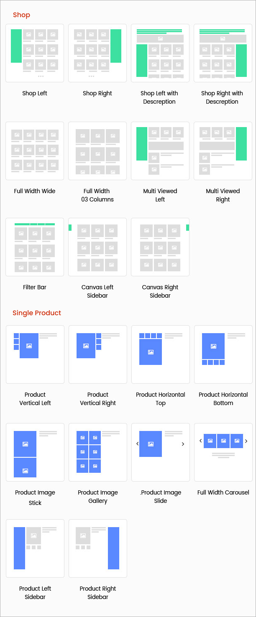Open the Shop Left with Descreption layout
The width and height of the screenshot is (256, 617).
pos(160,53)
